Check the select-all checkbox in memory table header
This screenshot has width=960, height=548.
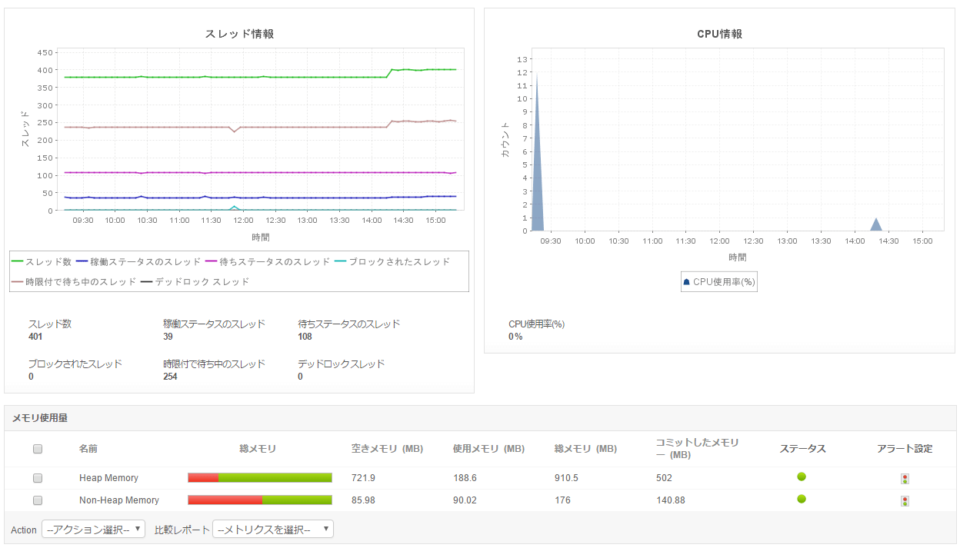click(x=37, y=448)
